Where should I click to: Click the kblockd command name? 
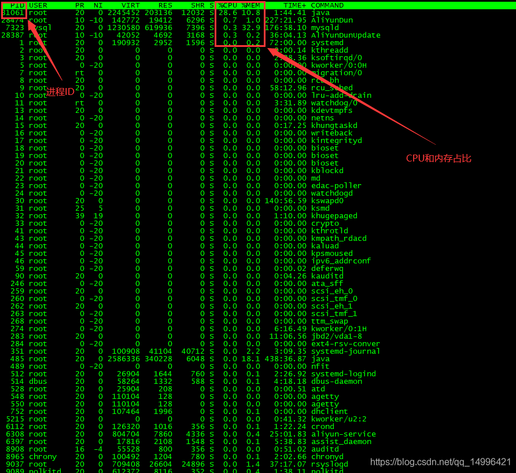327,171
